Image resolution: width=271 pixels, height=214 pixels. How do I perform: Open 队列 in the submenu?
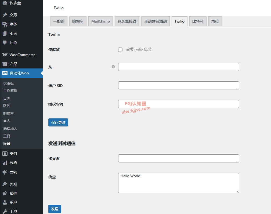coord(7,106)
